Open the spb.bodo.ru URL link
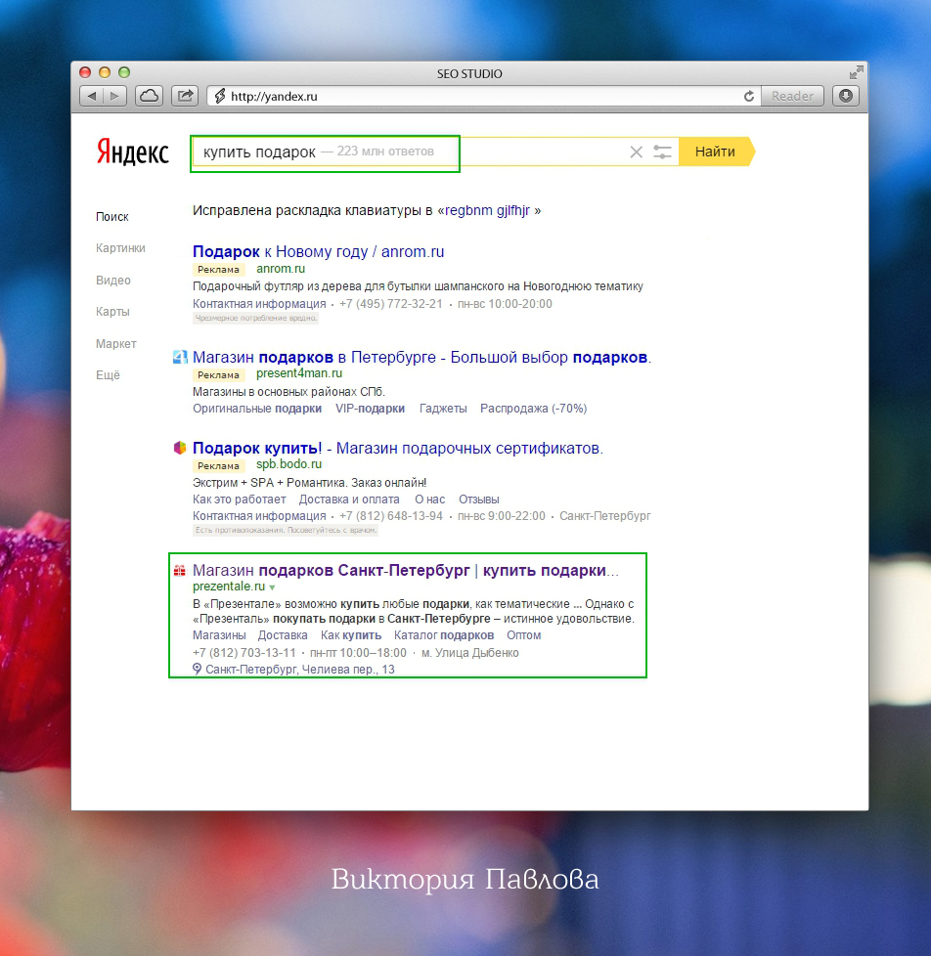 (x=288, y=464)
